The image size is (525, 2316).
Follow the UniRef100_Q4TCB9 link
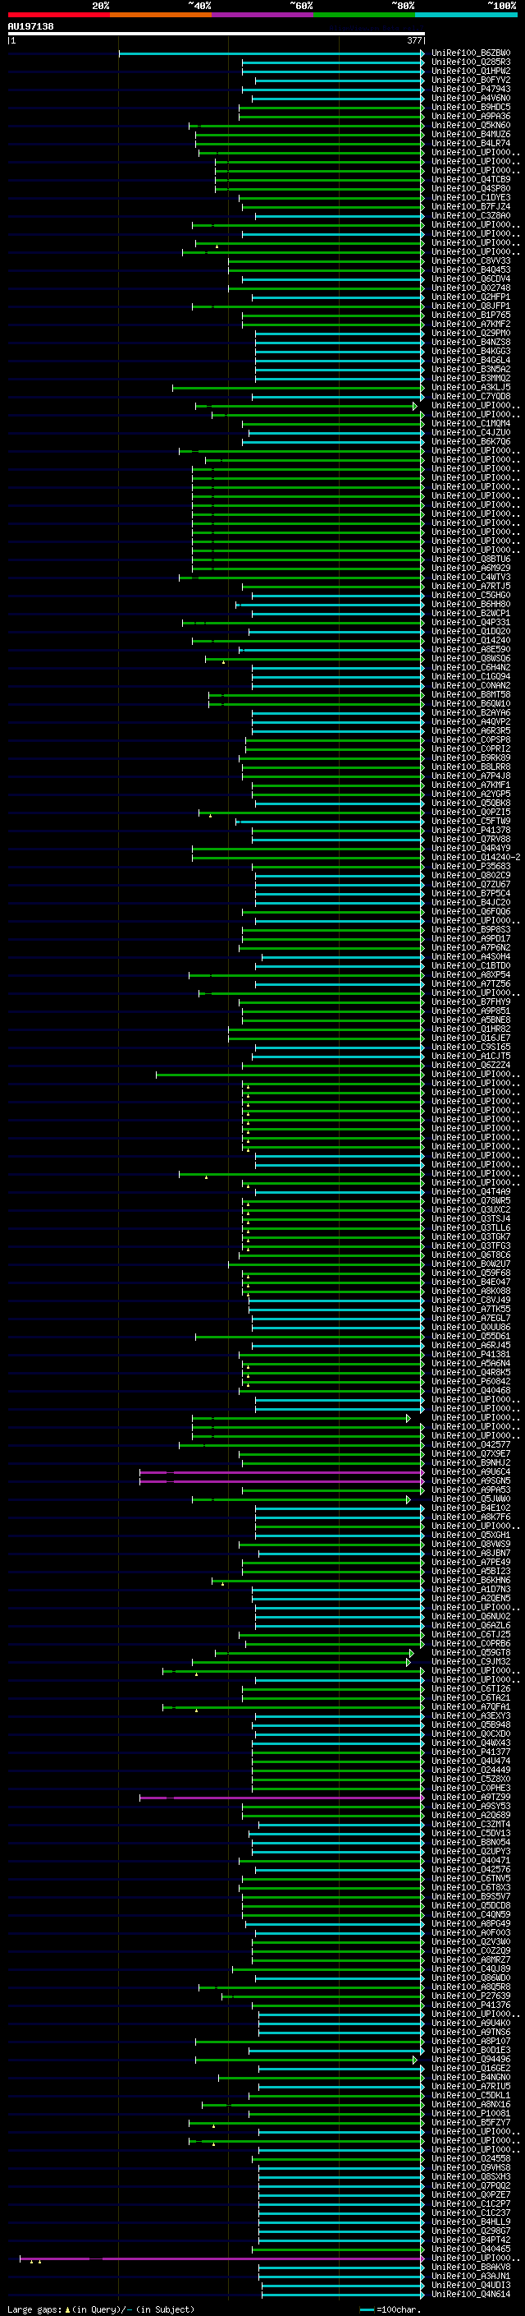click(x=471, y=180)
